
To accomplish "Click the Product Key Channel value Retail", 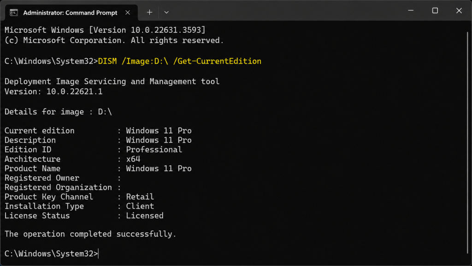I will click(140, 197).
